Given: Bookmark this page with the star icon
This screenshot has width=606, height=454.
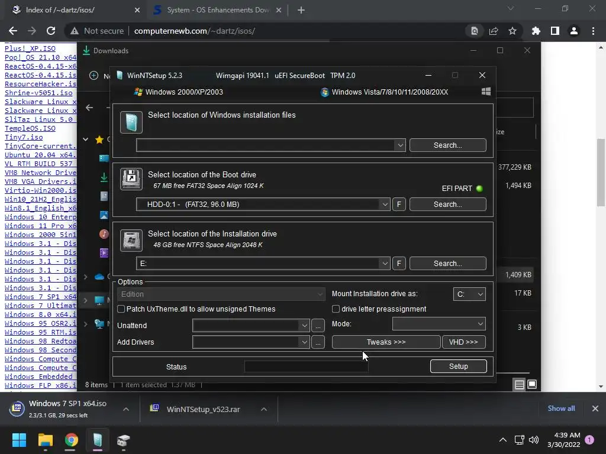Looking at the screenshot, I should pyautogui.click(x=512, y=31).
